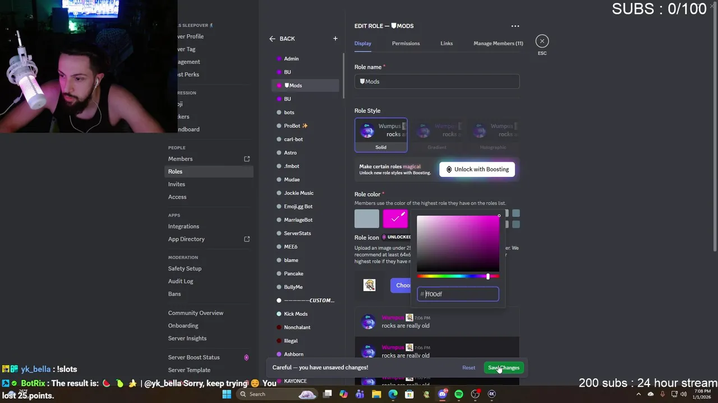
Task: Open the Invites settings page
Action: pos(209,184)
